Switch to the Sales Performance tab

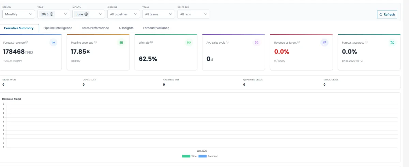(95, 28)
